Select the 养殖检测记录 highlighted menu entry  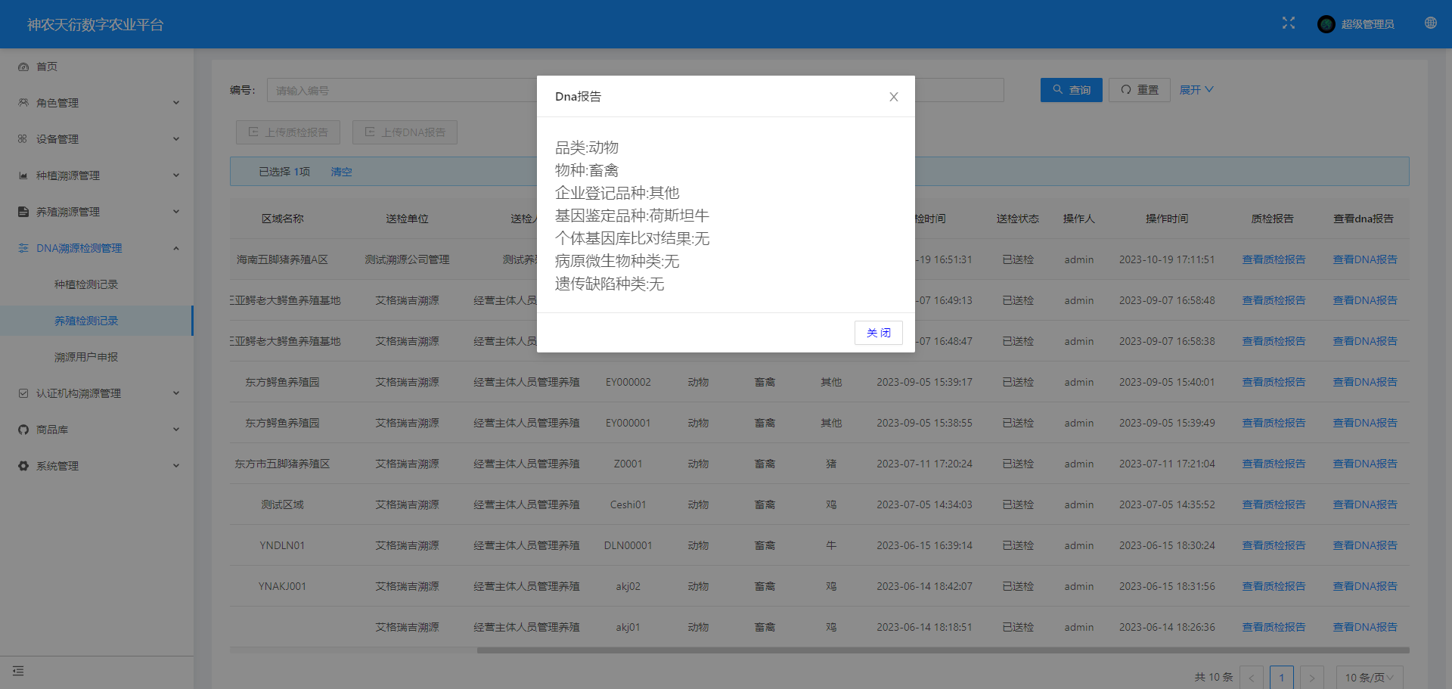click(x=86, y=320)
